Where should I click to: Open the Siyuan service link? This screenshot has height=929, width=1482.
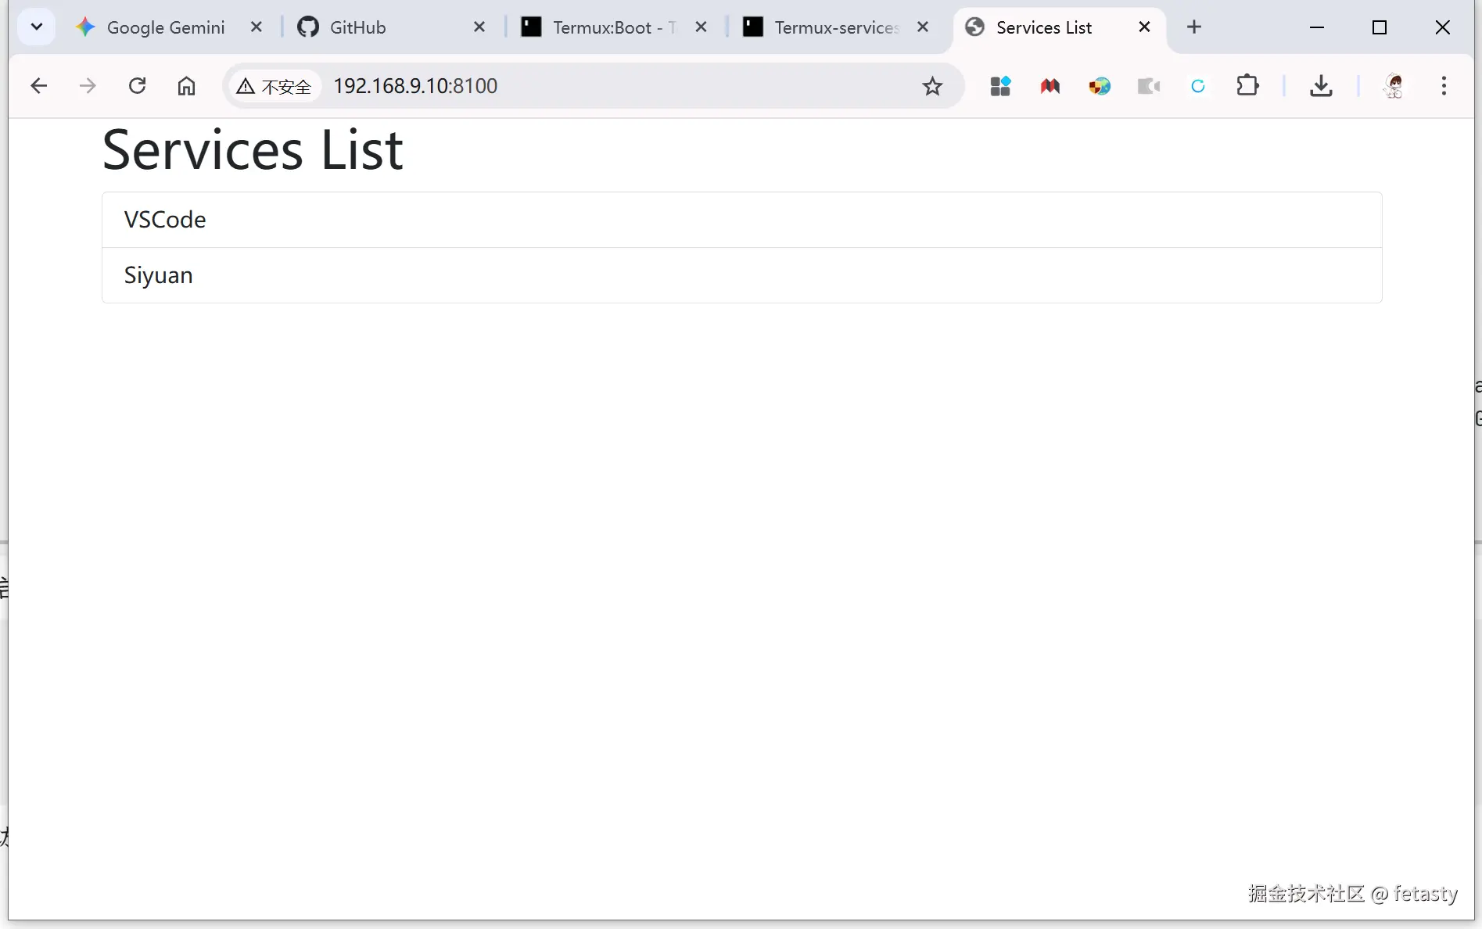pyautogui.click(x=741, y=275)
